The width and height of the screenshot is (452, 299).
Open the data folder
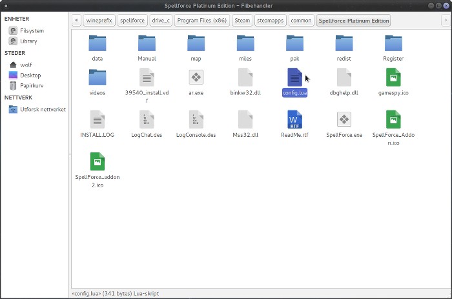click(98, 43)
